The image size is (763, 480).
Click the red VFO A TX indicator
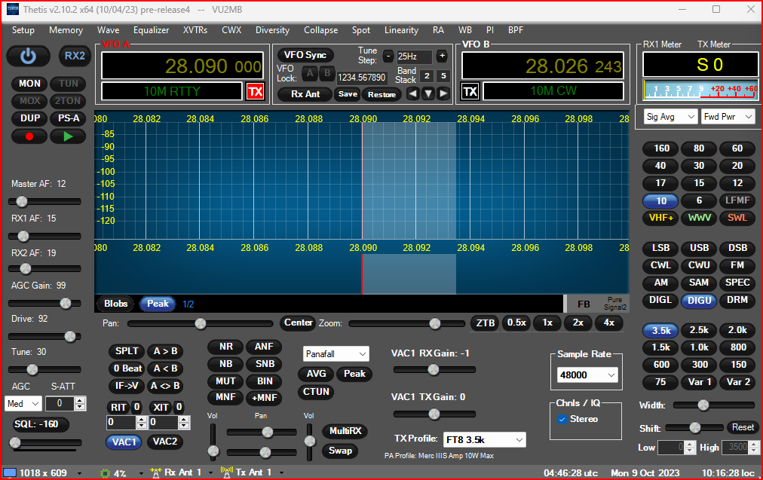(255, 92)
